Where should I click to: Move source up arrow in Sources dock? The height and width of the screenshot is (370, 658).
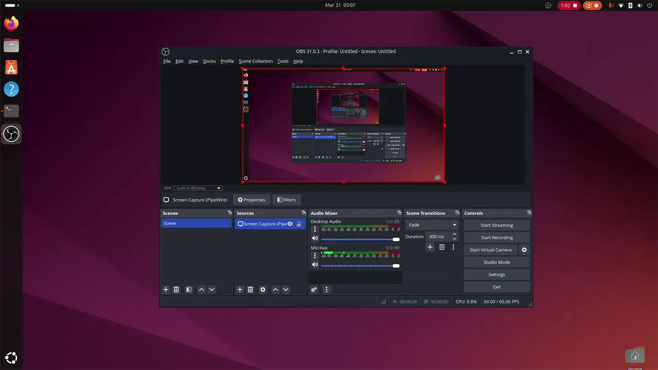pyautogui.click(x=276, y=290)
